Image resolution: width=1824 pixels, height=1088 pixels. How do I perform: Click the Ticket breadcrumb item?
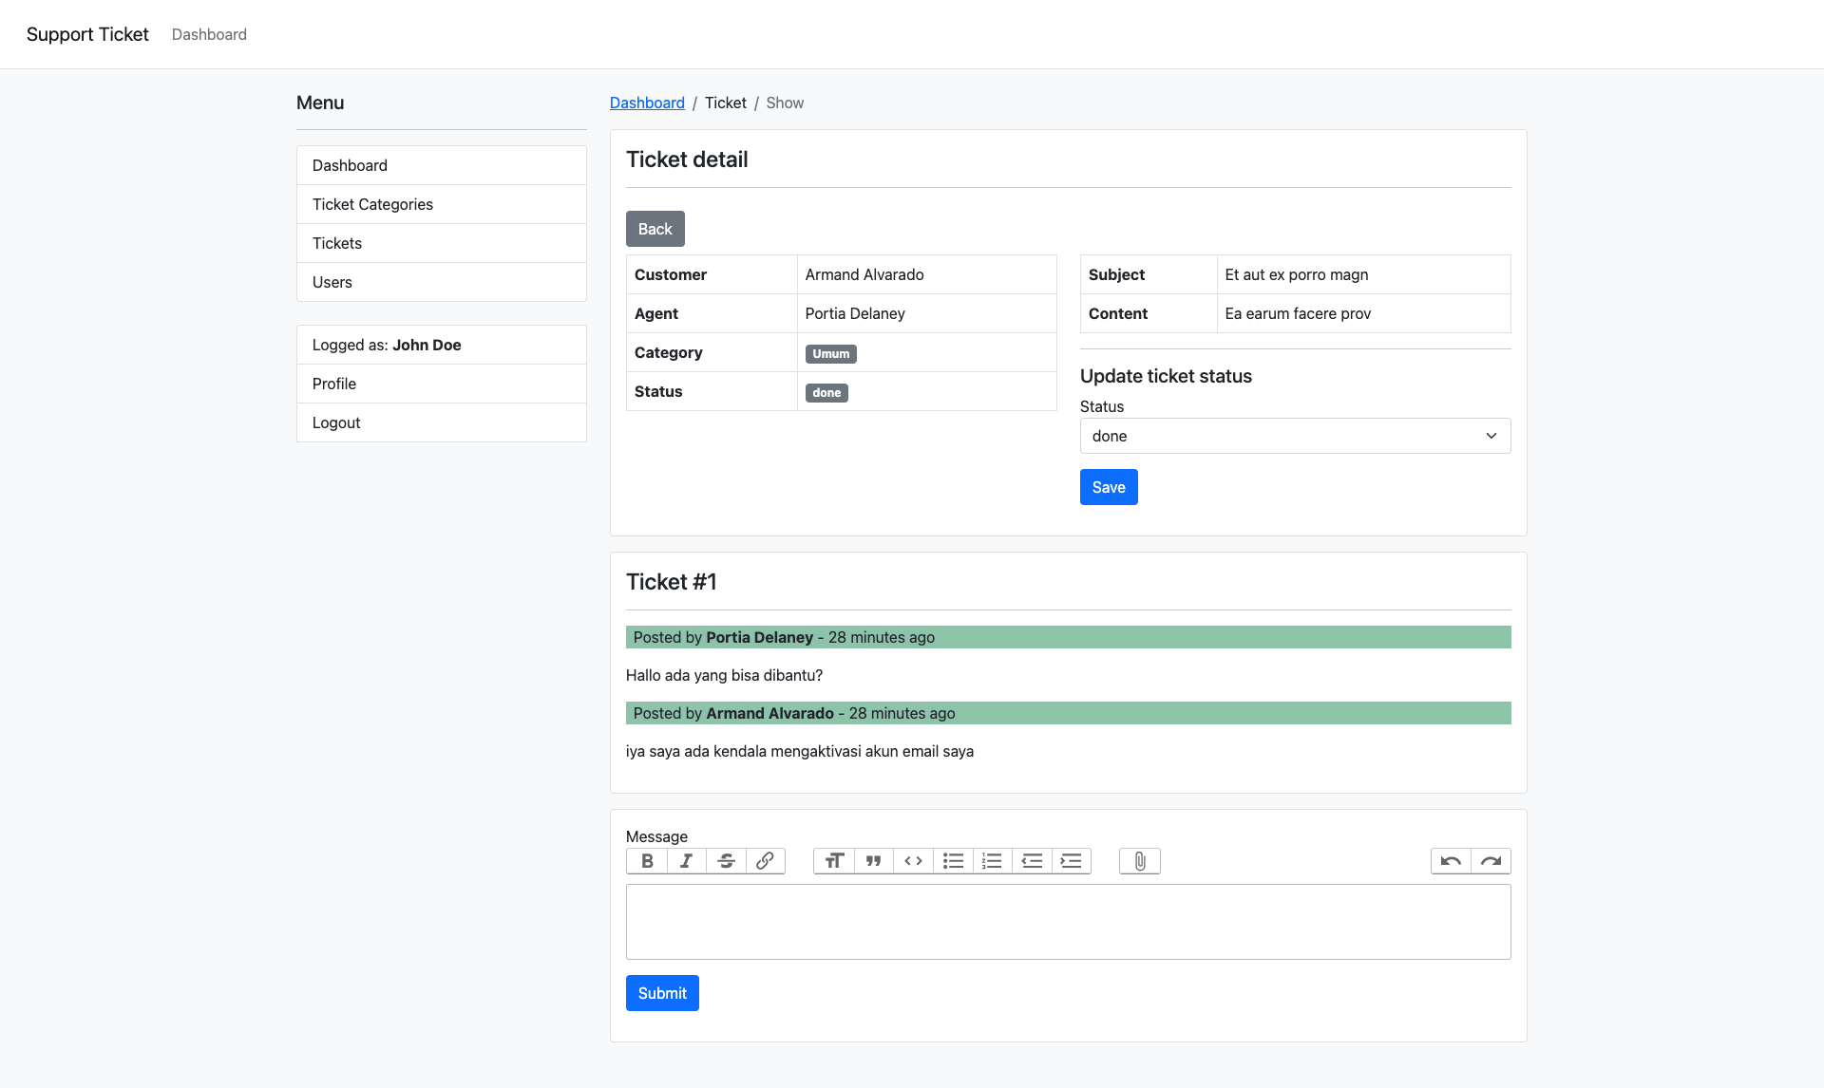click(725, 103)
